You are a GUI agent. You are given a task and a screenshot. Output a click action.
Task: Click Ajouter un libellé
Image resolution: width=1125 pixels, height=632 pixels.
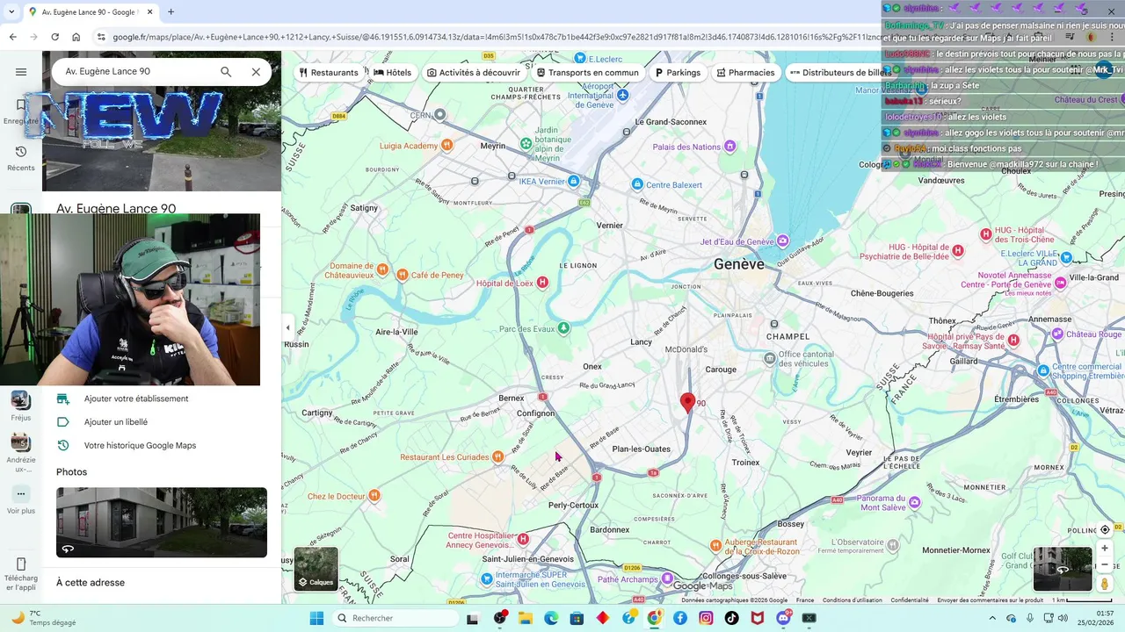coord(116,422)
